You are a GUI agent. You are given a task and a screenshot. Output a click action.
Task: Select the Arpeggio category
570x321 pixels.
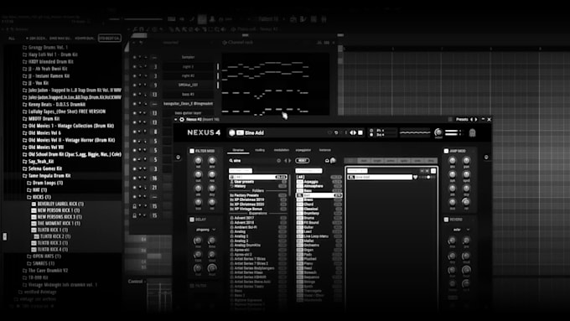[x=319, y=181]
